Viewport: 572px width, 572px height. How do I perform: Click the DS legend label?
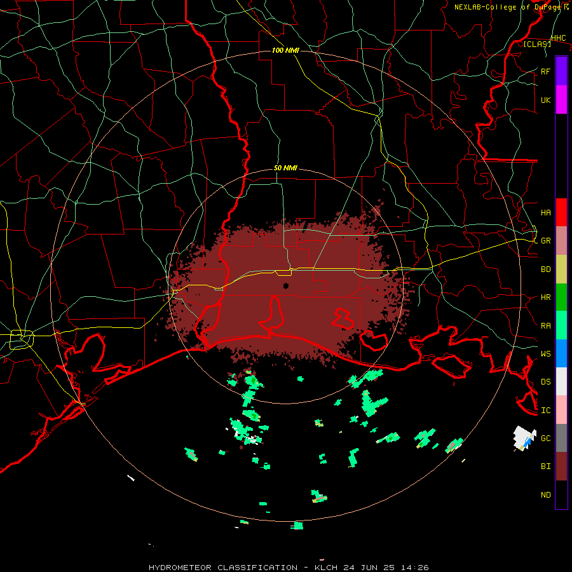(x=545, y=382)
